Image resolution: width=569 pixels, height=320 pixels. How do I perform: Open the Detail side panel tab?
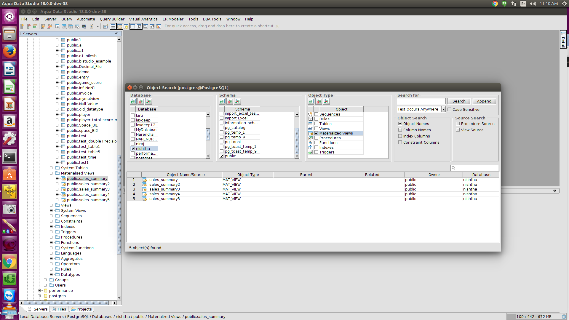pos(563,39)
